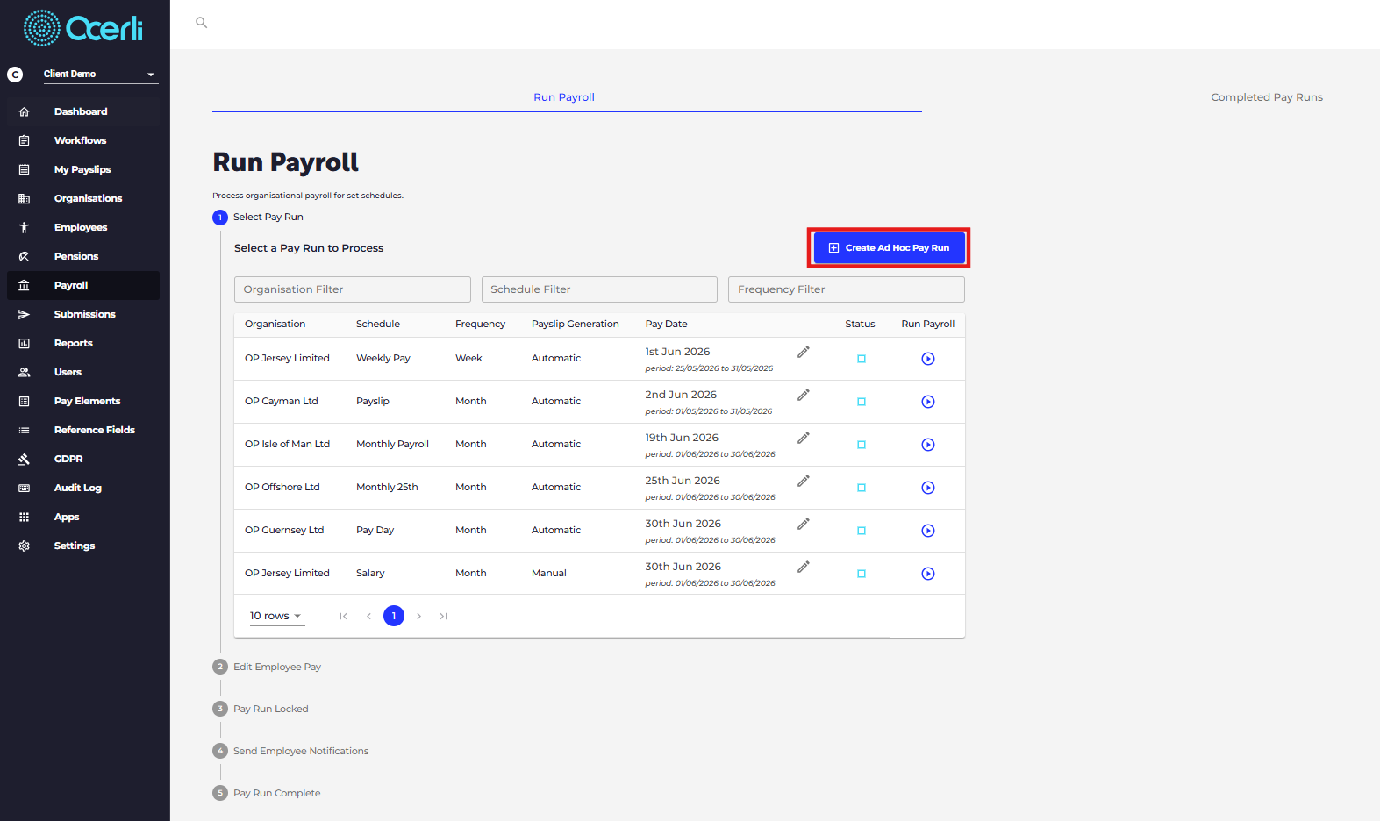Image resolution: width=1380 pixels, height=821 pixels.
Task: Open Audit Log in the sidebar
Action: tap(83, 488)
